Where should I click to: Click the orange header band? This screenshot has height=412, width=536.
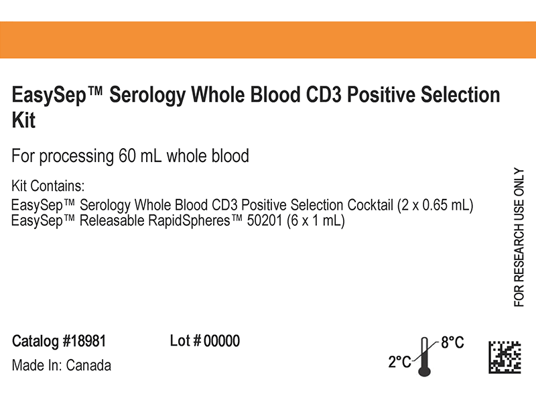268,40
